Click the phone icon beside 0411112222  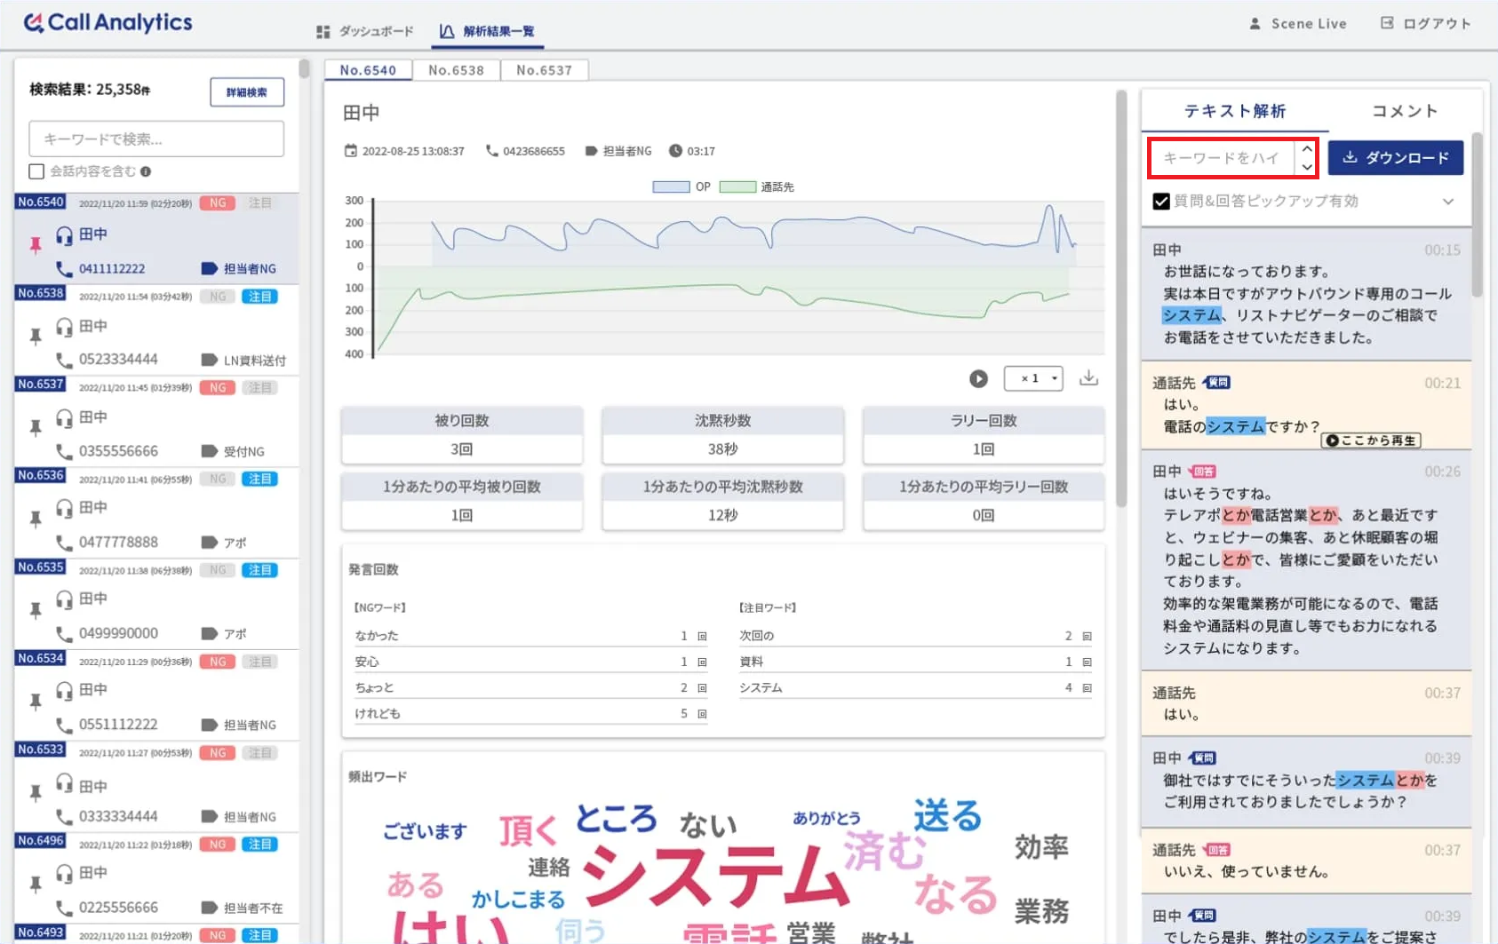[x=64, y=268]
